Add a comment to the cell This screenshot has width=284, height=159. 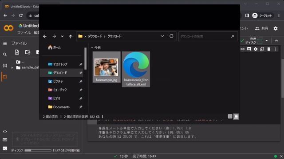[249, 49]
